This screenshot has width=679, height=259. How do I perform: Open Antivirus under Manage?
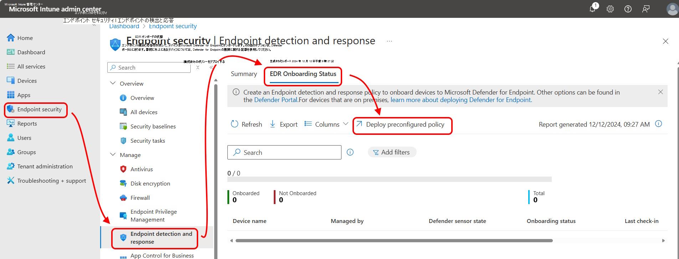pos(136,169)
